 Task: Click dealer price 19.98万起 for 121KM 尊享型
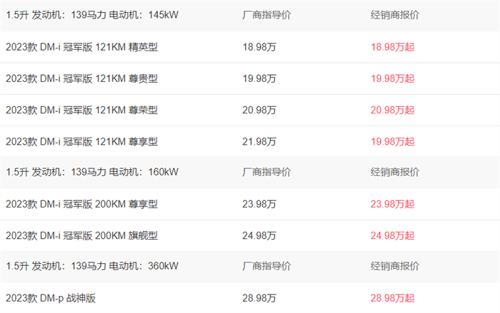click(x=393, y=142)
